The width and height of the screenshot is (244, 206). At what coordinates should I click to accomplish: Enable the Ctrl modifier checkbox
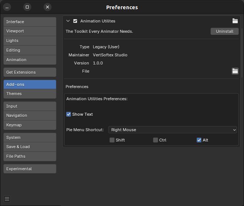point(156,140)
